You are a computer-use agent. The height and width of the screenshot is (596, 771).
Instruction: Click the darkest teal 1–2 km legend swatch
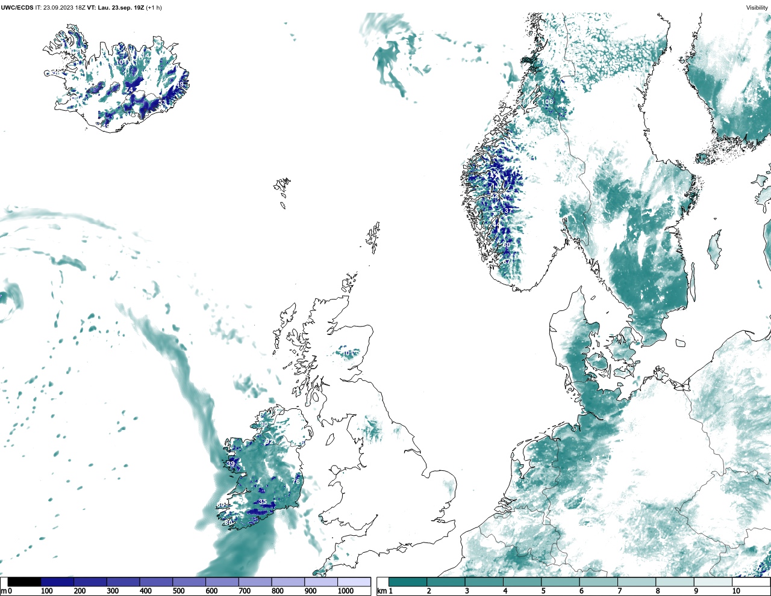(x=408, y=582)
